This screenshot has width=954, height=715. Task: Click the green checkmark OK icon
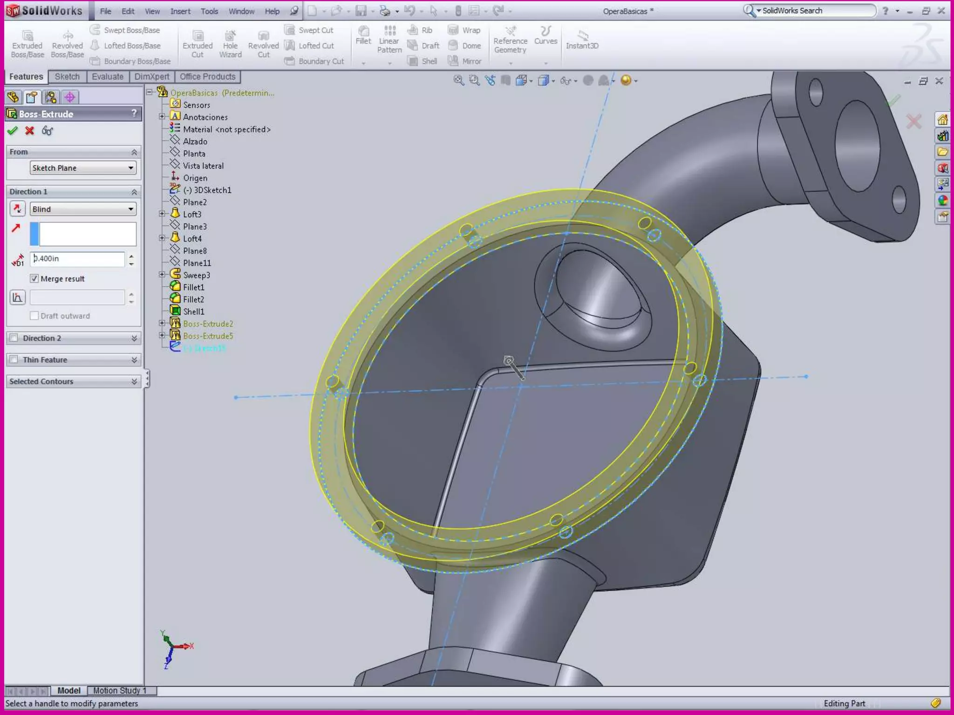(13, 131)
